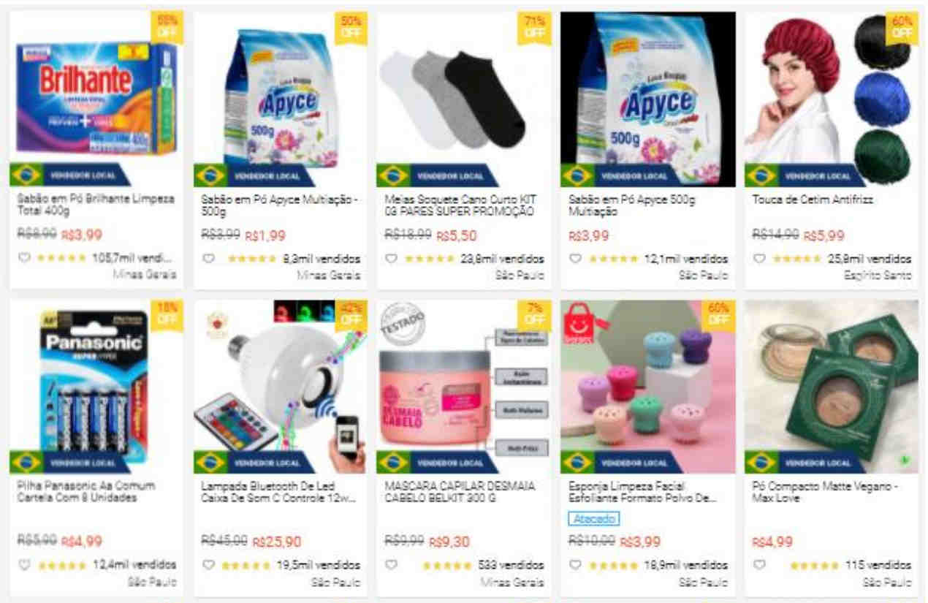Viewport: 928px width, 603px height.
Task: Heart the Esponja Limpeza Facial item
Action: [x=575, y=564]
